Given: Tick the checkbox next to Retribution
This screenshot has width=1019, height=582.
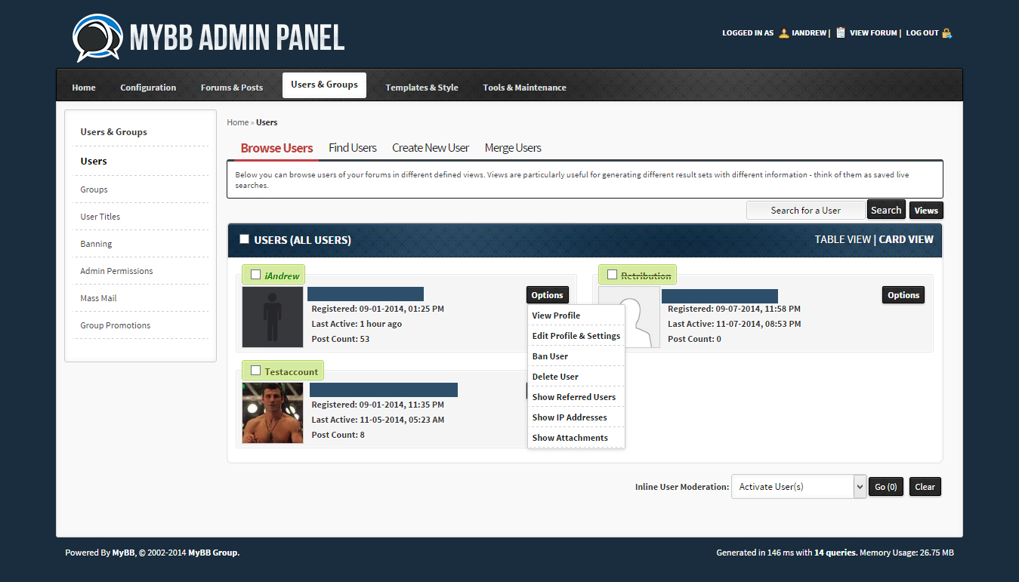Looking at the screenshot, I should 612,275.
